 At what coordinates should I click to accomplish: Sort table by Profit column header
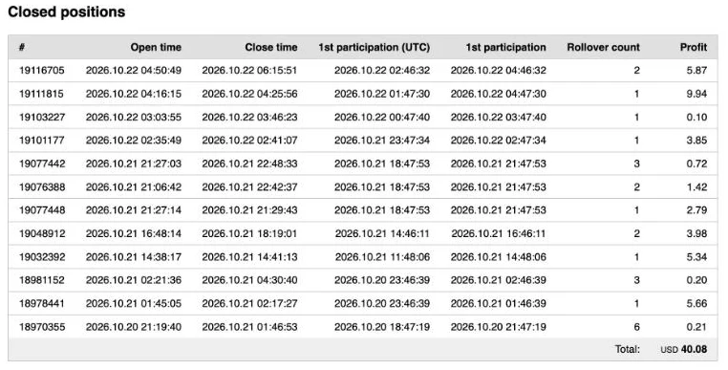point(694,48)
